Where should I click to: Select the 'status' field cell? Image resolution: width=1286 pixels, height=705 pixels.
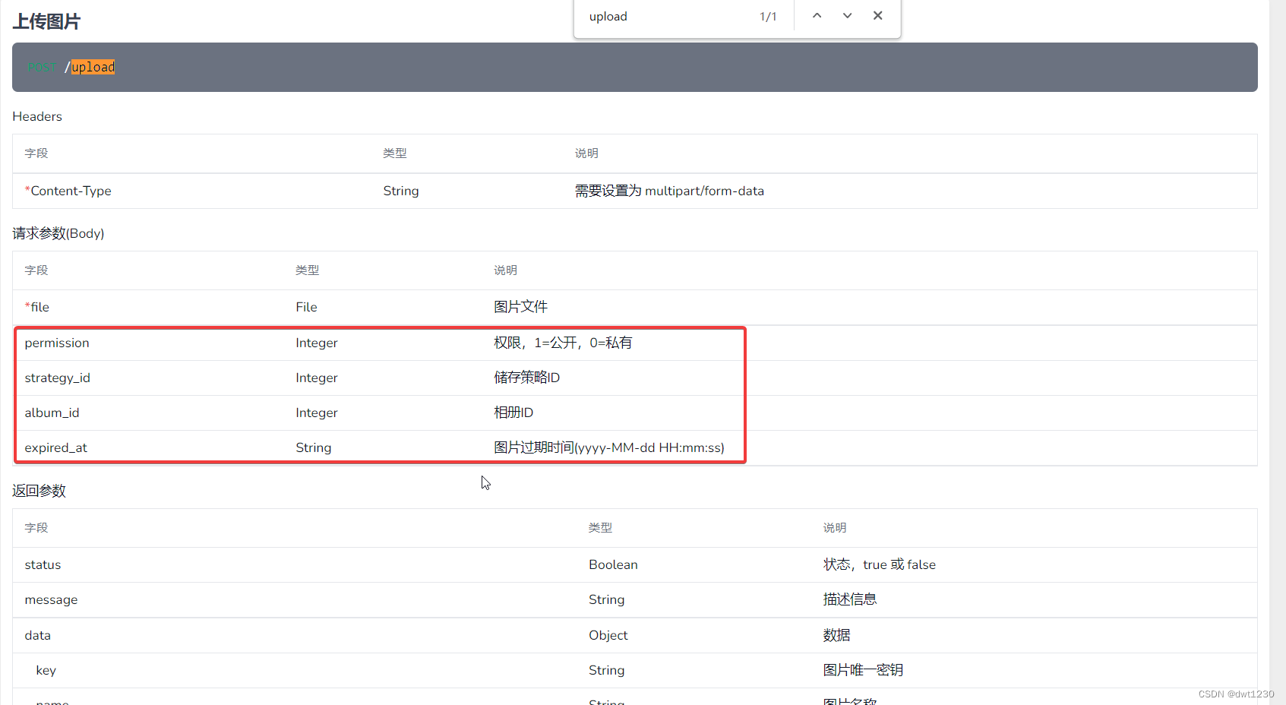[43, 564]
